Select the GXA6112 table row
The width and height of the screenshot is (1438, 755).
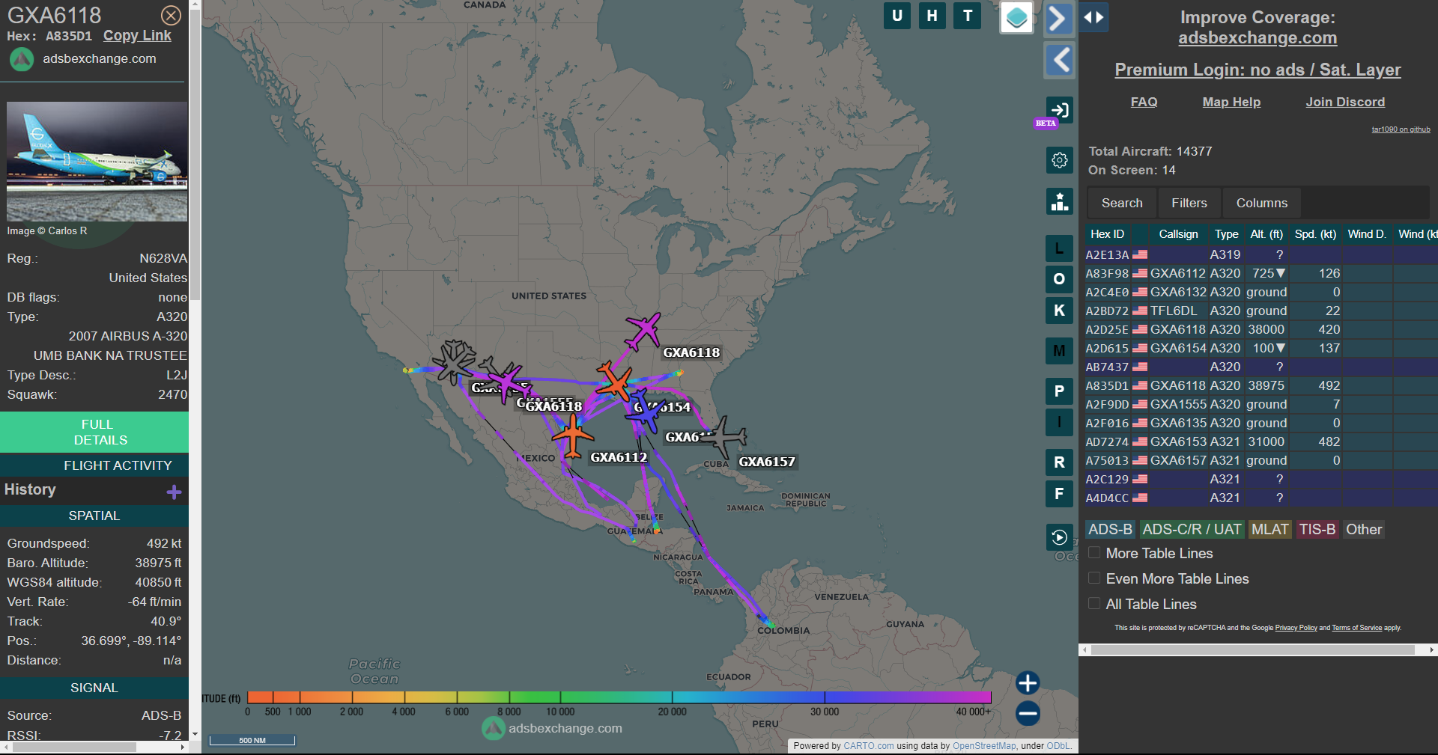point(1261,274)
